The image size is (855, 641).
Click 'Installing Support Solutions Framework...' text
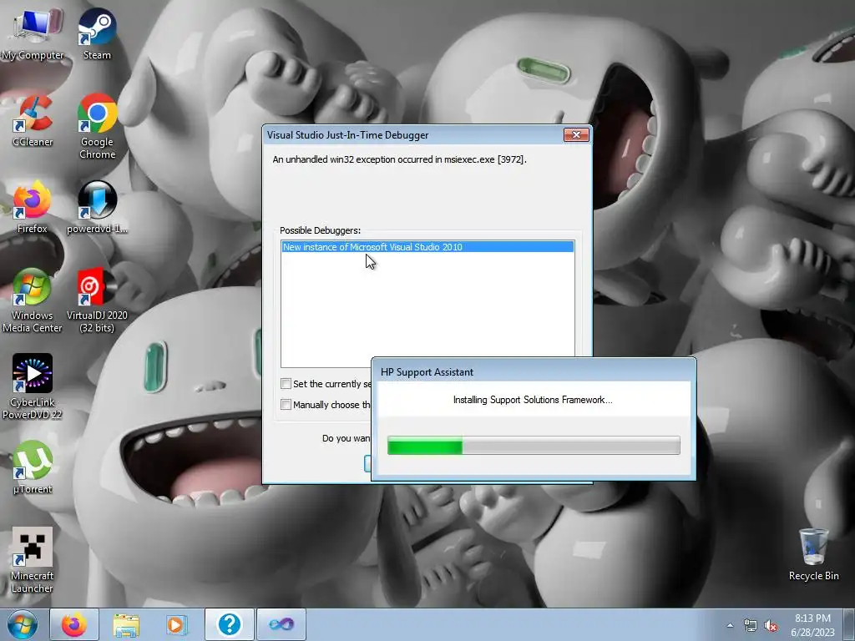click(x=533, y=400)
